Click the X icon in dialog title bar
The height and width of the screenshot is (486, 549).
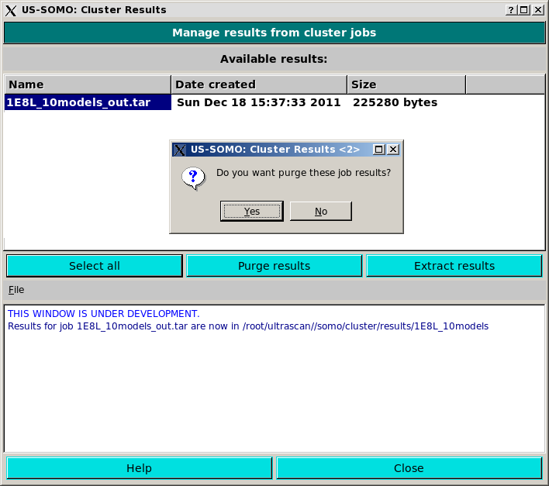tap(180, 150)
